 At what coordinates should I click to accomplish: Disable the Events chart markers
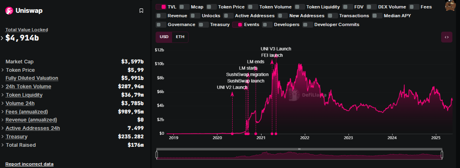coord(237,24)
